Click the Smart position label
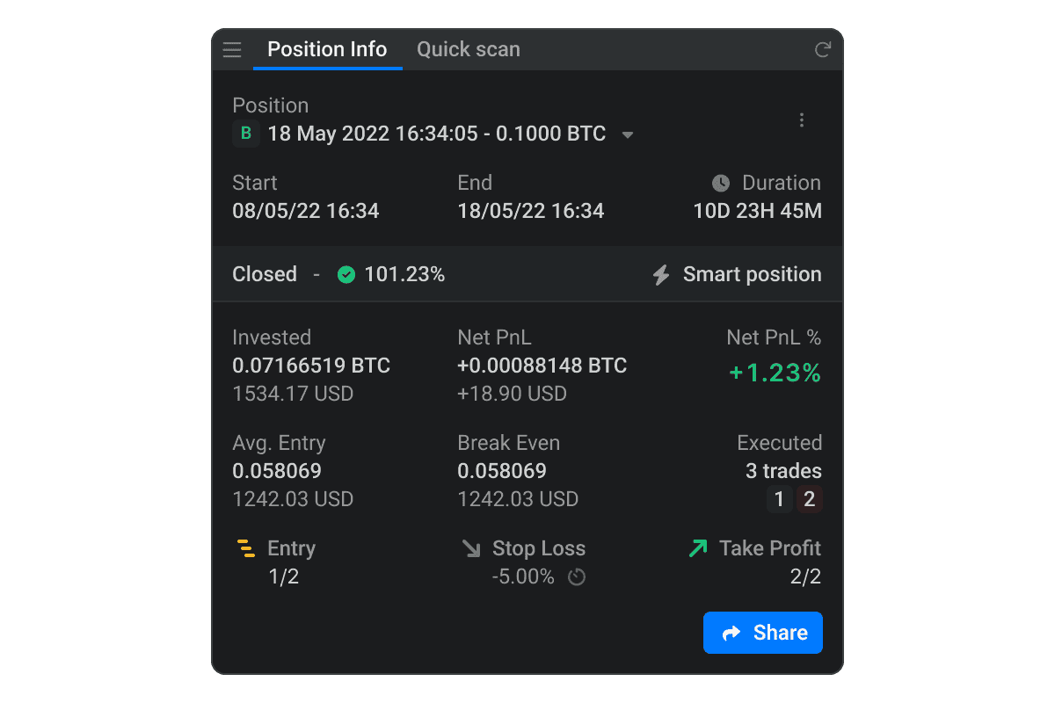 coord(752,274)
